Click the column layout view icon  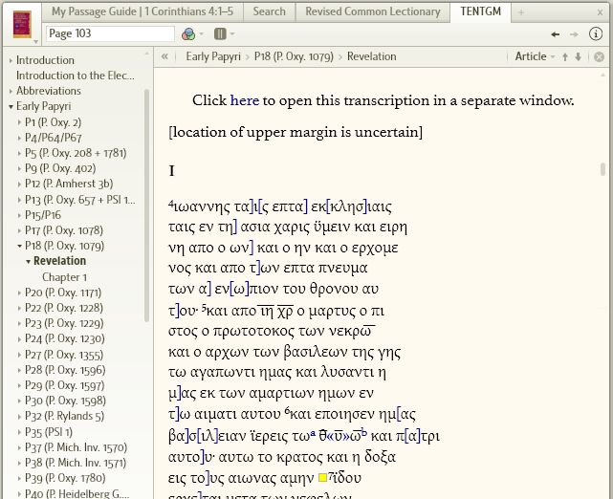click(220, 34)
